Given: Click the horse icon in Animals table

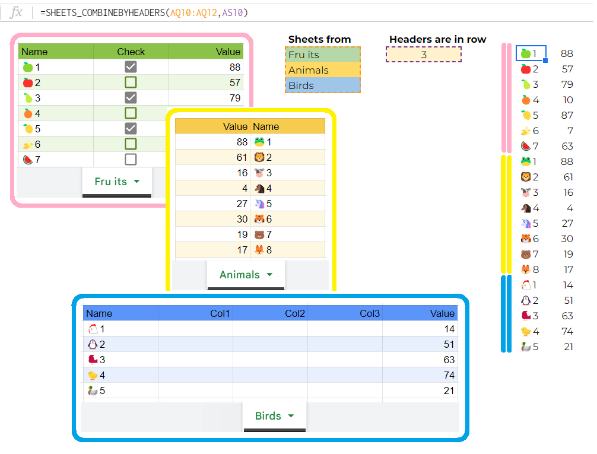Looking at the screenshot, I should tap(259, 188).
